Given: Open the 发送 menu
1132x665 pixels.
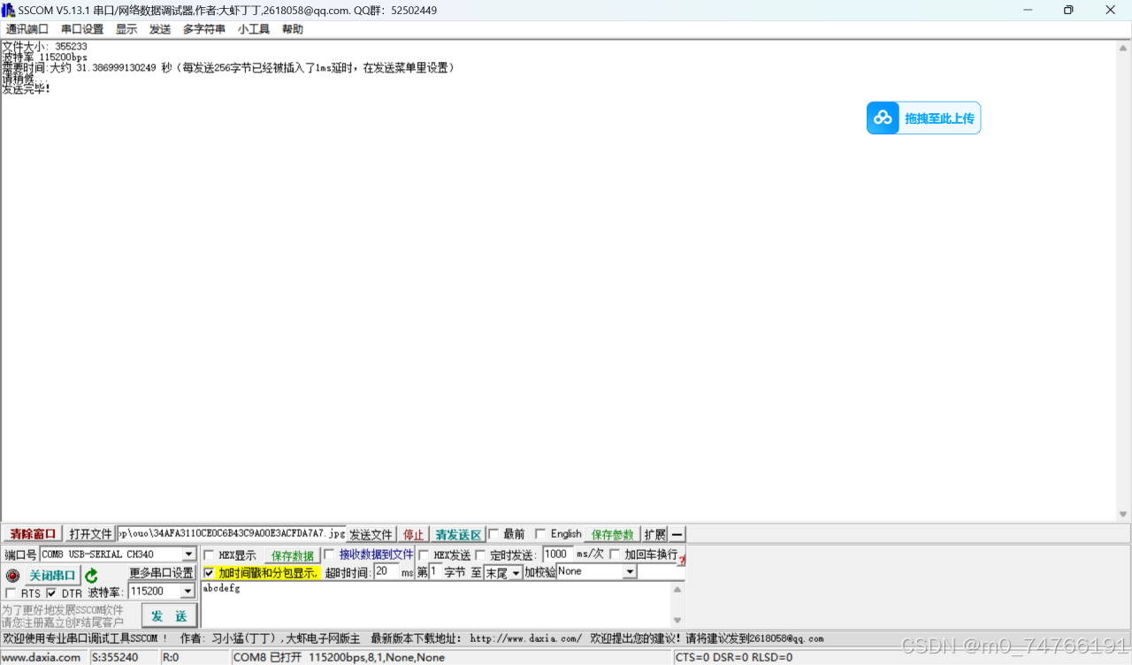Looking at the screenshot, I should (160, 29).
